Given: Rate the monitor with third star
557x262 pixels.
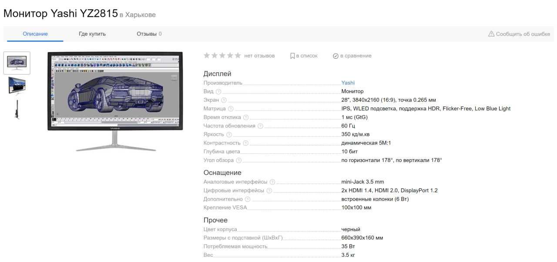Looking at the screenshot, I should pos(222,55).
